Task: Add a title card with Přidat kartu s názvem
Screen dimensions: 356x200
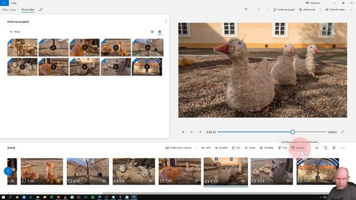Action: (x=179, y=148)
